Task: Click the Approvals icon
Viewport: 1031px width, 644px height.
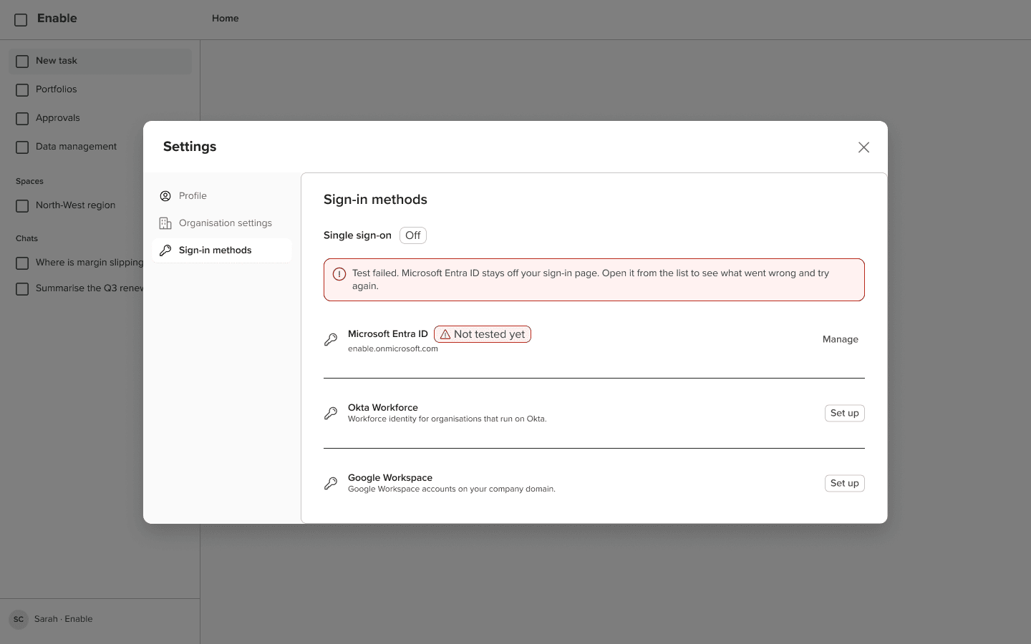Action: click(22, 119)
